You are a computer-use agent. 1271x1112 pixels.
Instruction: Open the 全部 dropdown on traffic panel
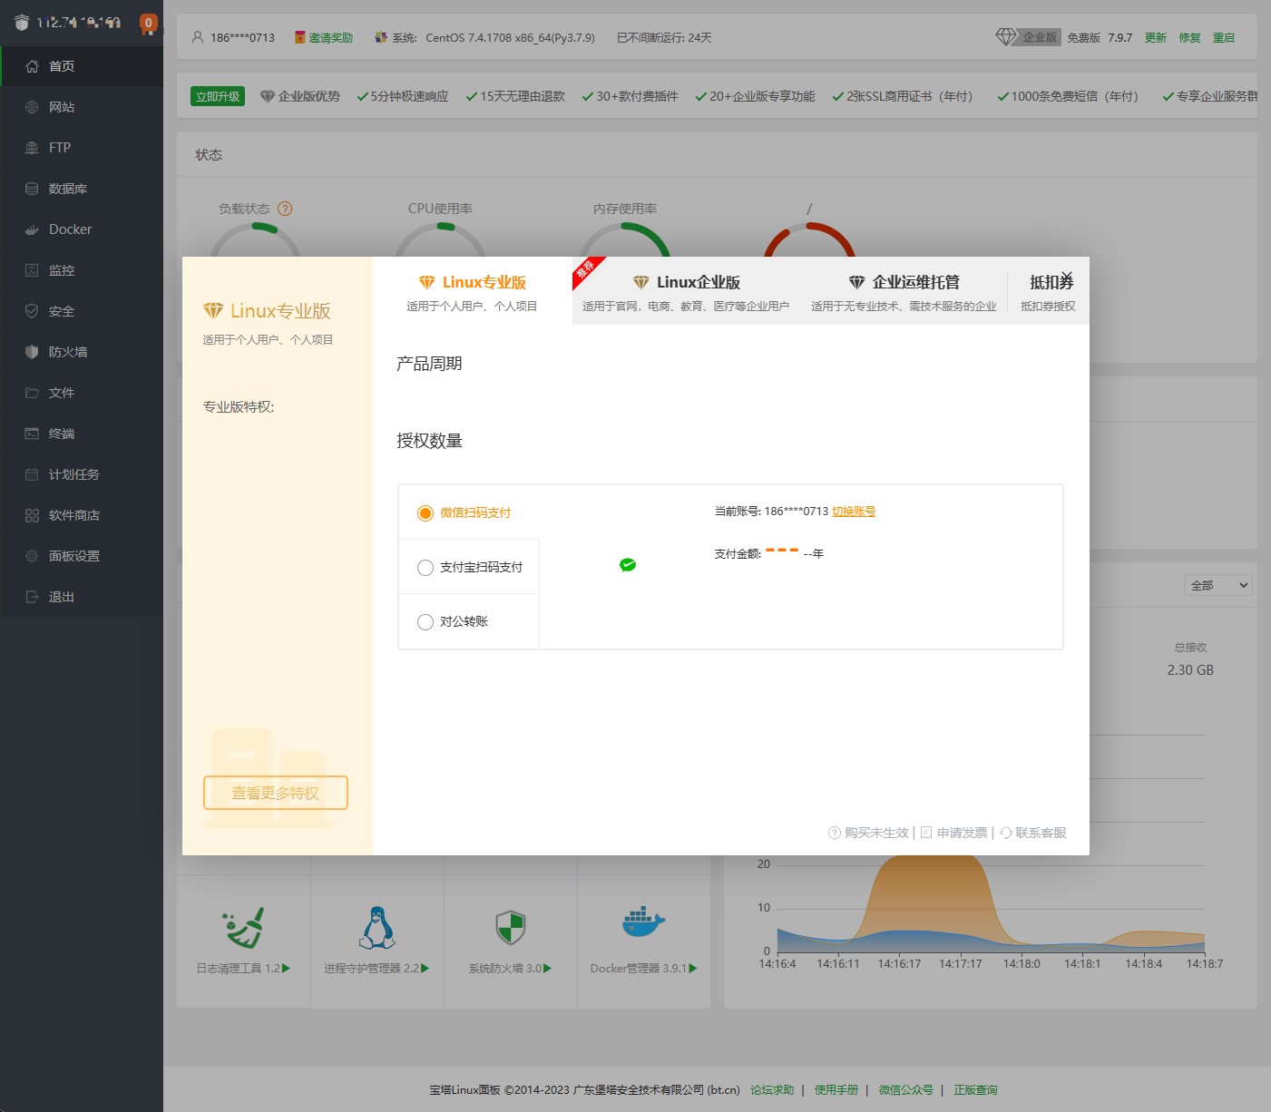click(1218, 585)
